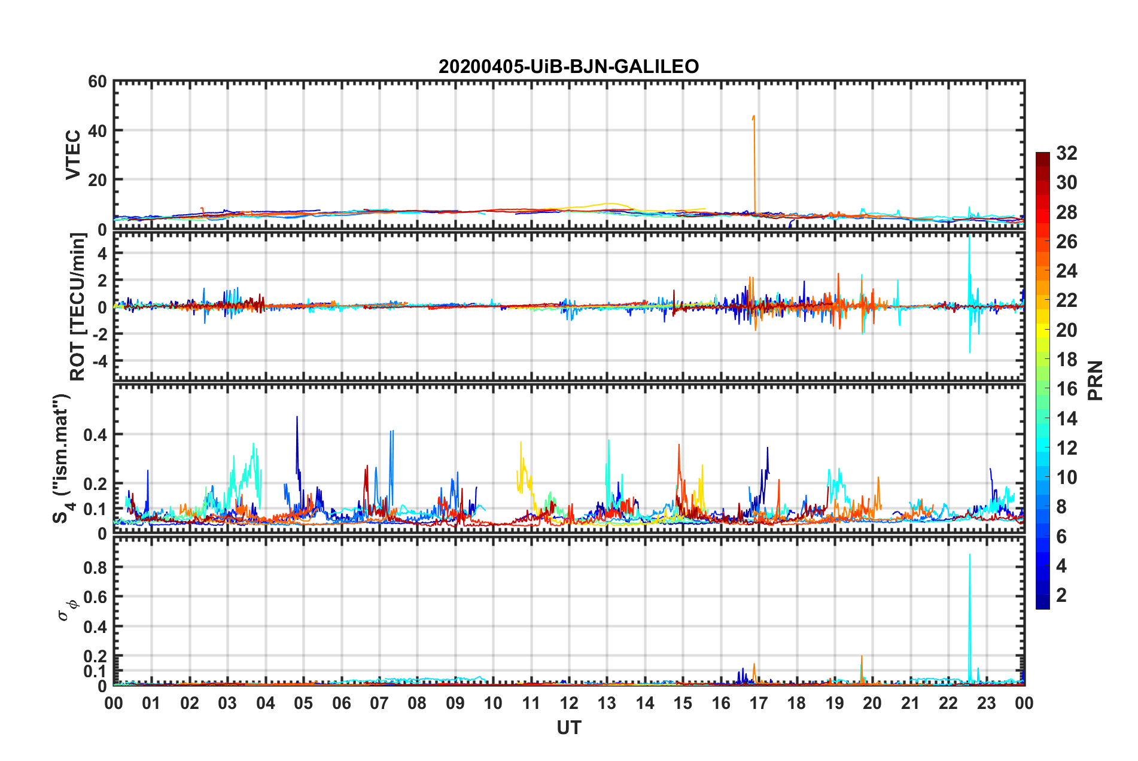Click the colorbar tick label 12
The image size is (1138, 761).
(x=1066, y=448)
